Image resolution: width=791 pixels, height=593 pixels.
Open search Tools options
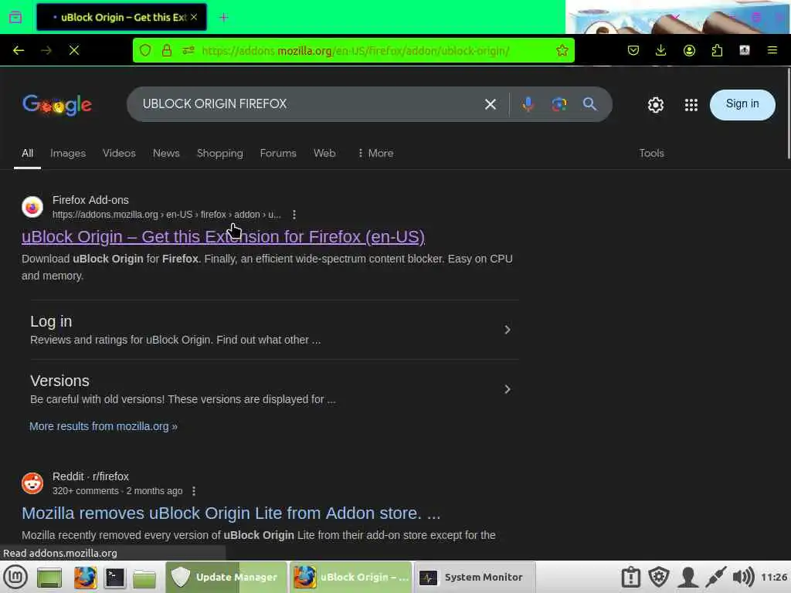[x=651, y=154]
